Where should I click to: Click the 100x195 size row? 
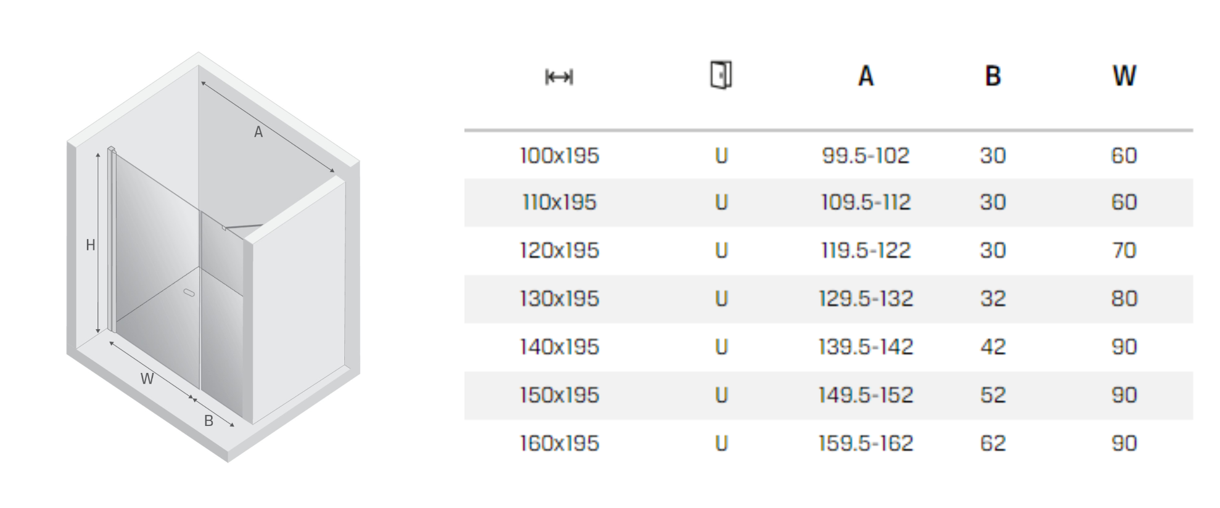pyautogui.click(x=828, y=155)
